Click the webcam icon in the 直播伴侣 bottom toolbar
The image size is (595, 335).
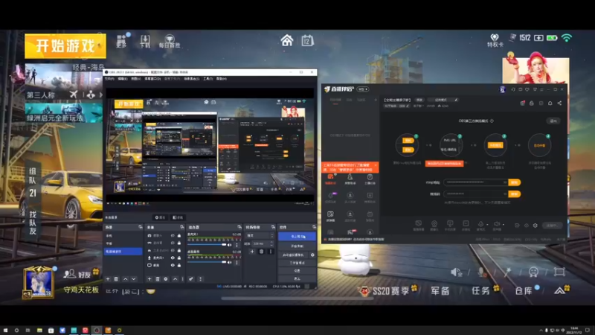434,226
